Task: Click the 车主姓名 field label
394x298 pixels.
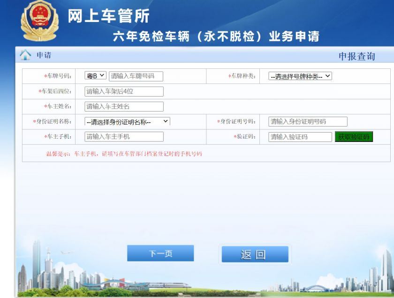Action: 58,106
